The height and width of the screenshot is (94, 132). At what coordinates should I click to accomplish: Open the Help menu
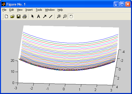coord(60,10)
